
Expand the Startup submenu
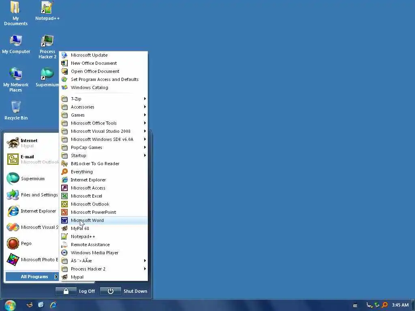[103, 155]
